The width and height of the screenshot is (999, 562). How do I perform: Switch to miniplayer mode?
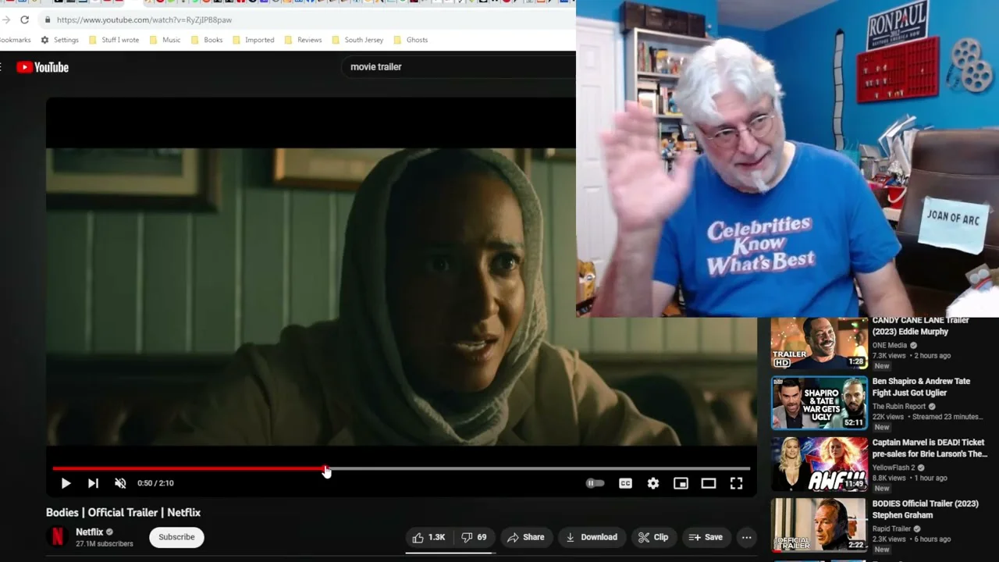[x=681, y=483]
